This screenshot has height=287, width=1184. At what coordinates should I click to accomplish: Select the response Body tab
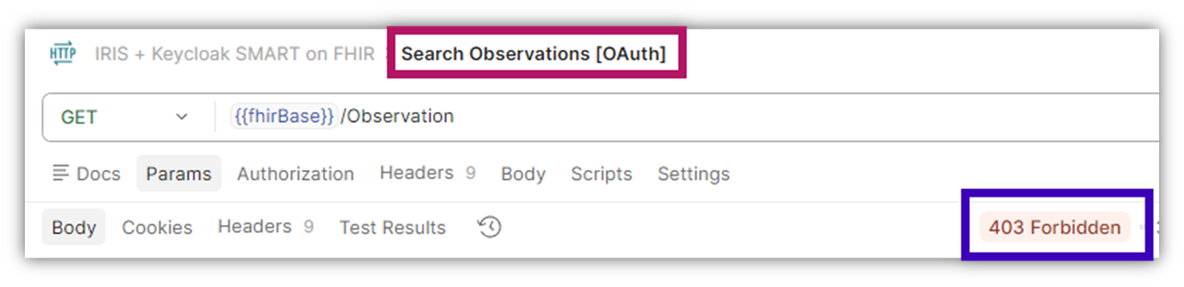click(x=74, y=227)
